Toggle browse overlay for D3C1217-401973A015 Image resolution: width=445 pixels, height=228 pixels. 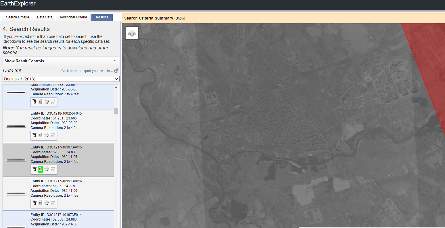pos(41,169)
